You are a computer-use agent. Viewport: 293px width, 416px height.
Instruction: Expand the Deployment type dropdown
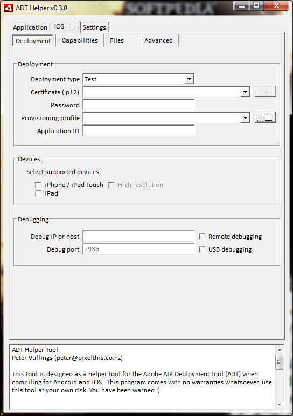(189, 79)
